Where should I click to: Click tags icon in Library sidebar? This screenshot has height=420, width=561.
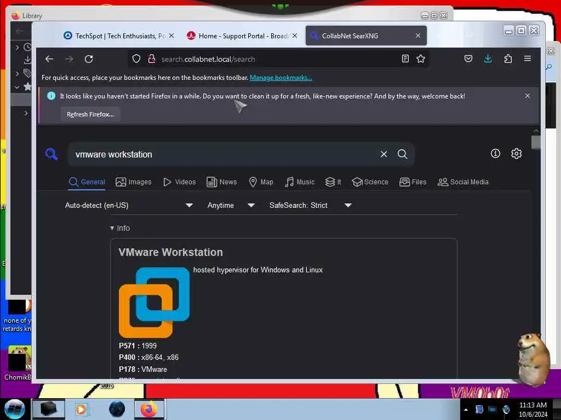[x=27, y=73]
